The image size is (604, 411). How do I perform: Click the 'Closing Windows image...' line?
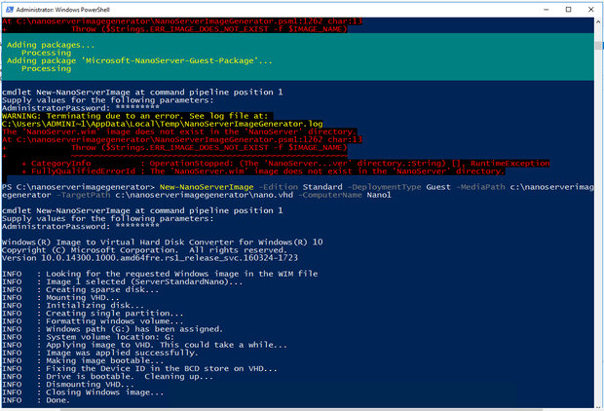[83, 392]
